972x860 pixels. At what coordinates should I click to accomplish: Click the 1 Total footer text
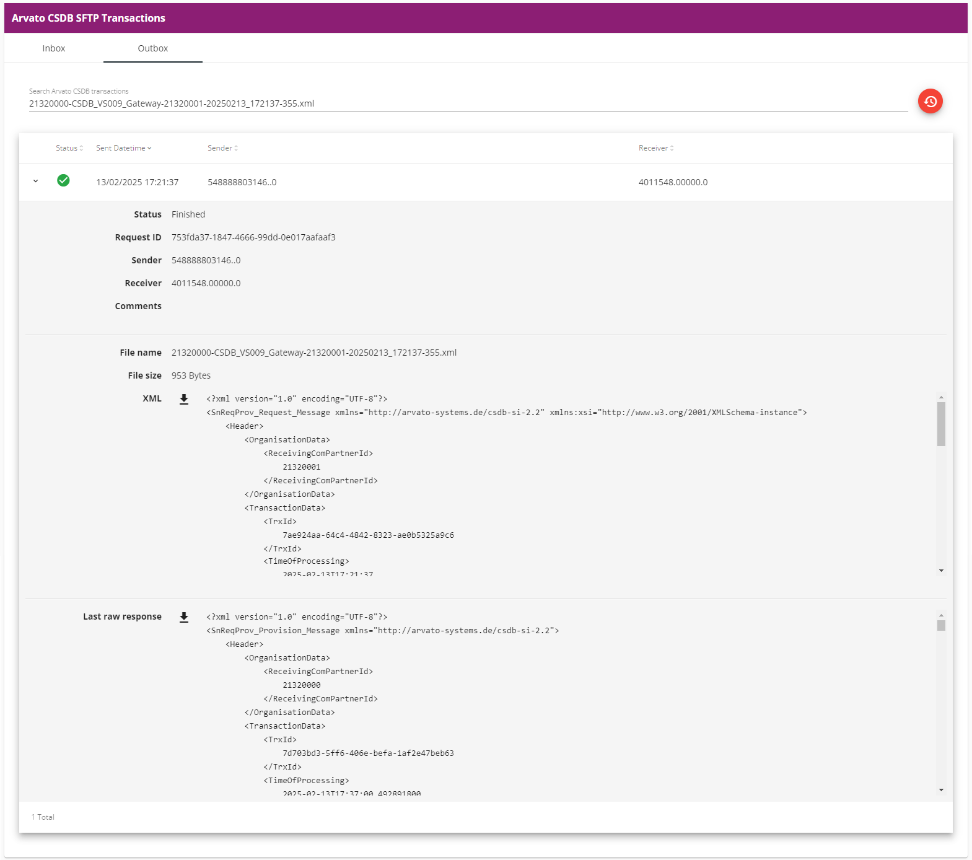pos(43,817)
